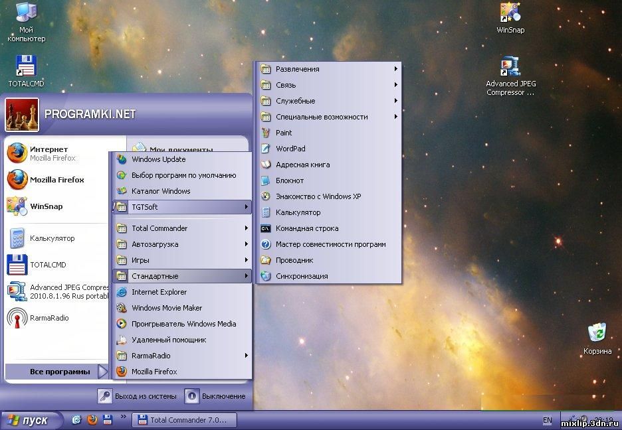Click the Синхронизация icon
The height and width of the screenshot is (430, 622).
(265, 276)
